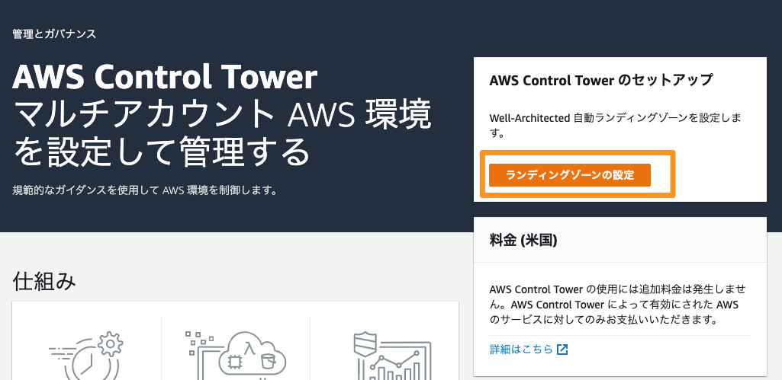Screen dimensions: 782x380
Task: Click the 仕組み section heading
Action: click(44, 282)
